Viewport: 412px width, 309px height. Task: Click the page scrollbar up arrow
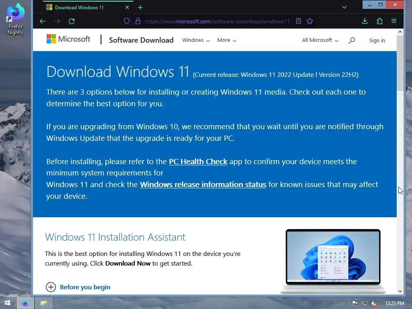point(400,32)
